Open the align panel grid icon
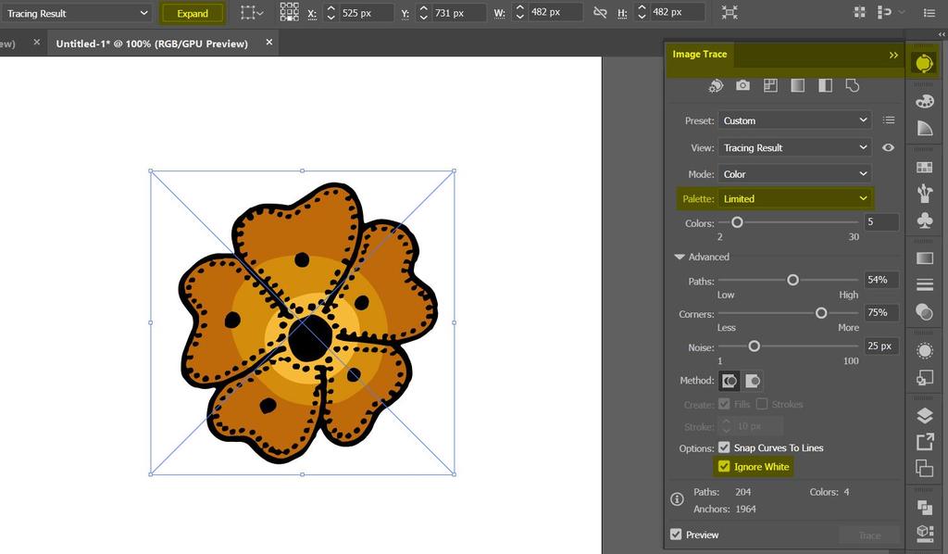 pyautogui.click(x=859, y=12)
